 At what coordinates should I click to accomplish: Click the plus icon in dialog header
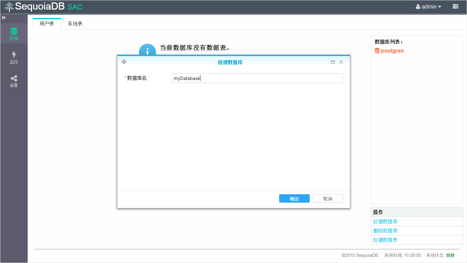[124, 62]
